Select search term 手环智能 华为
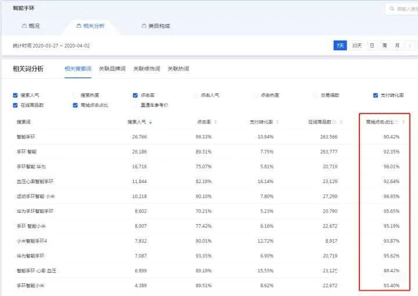The width and height of the screenshot is (418, 296). pyautogui.click(x=31, y=167)
